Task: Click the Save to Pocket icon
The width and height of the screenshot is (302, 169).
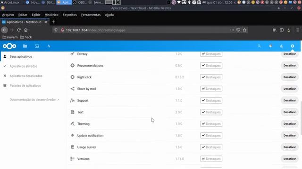Action: coord(238,30)
